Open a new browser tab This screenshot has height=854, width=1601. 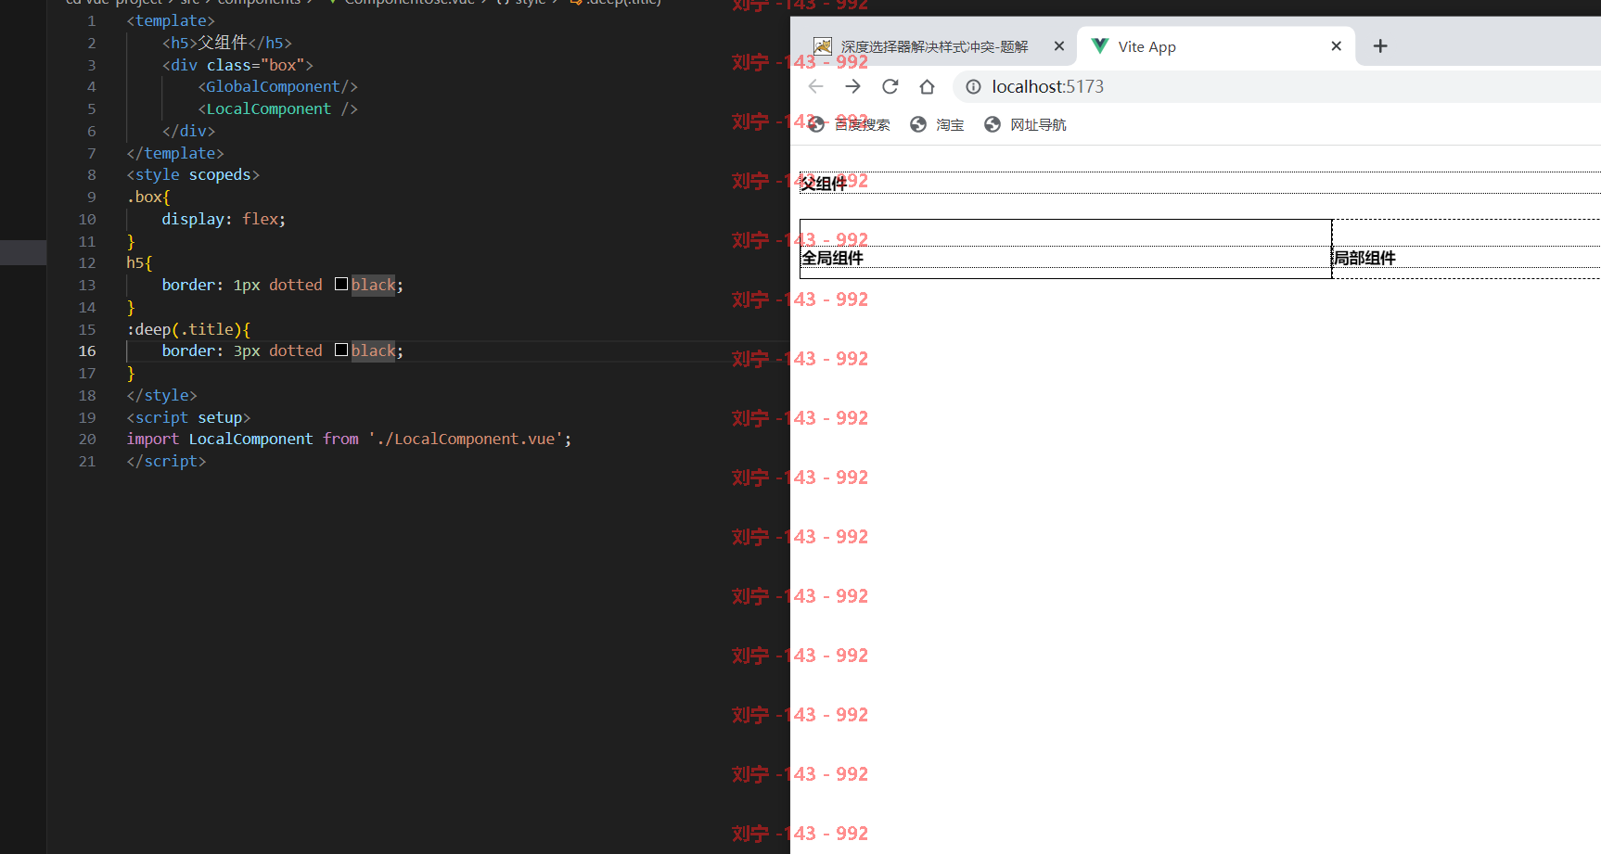pos(1380,46)
